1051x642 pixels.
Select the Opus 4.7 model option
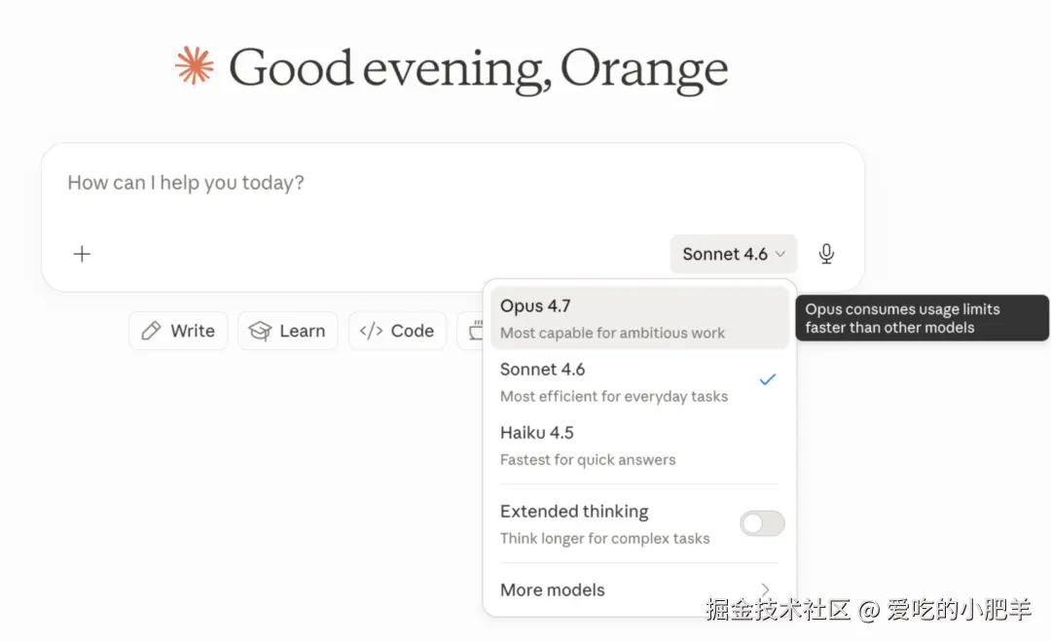[639, 318]
